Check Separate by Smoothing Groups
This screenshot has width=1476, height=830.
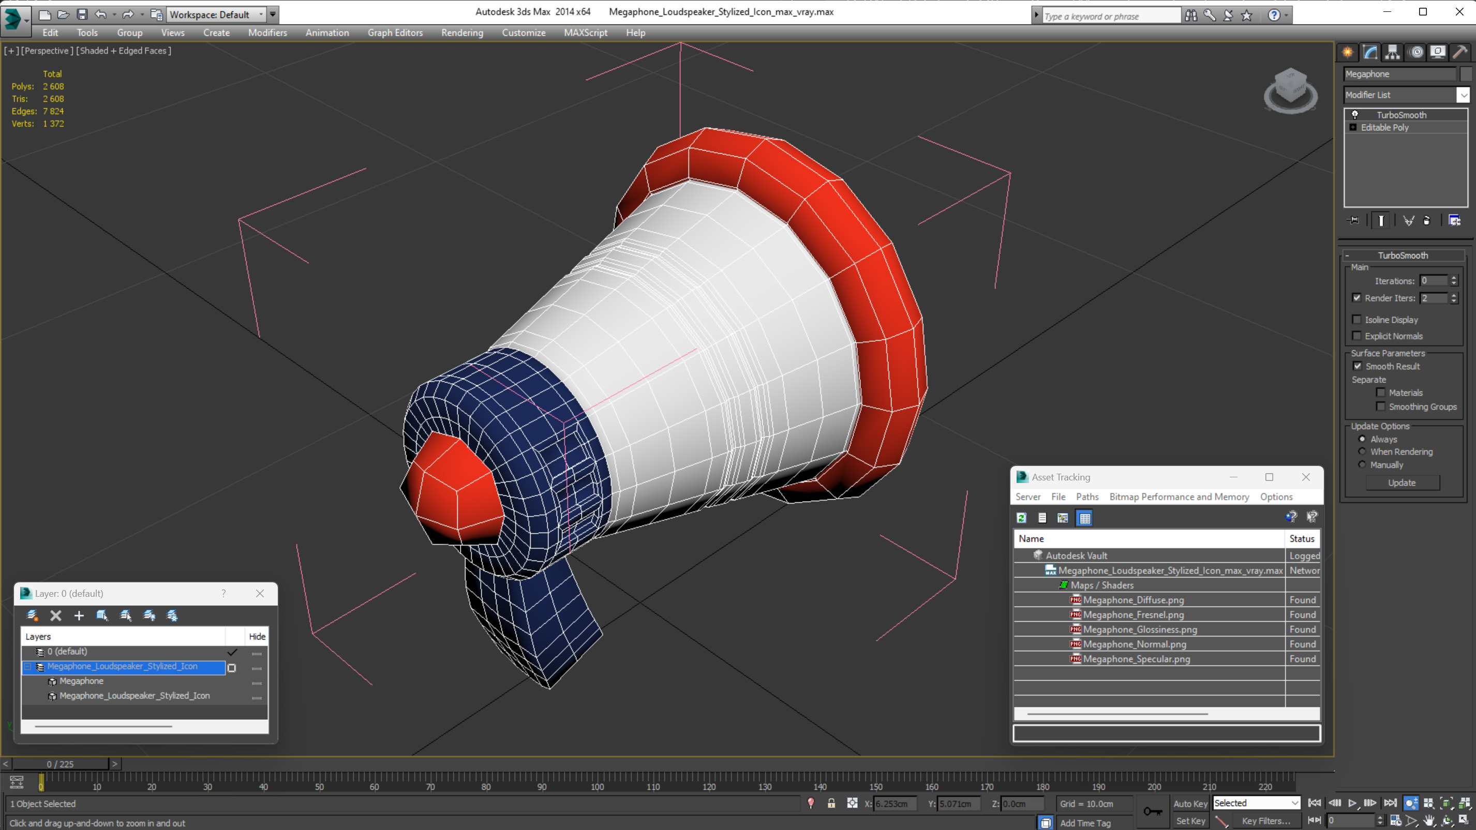(x=1381, y=406)
